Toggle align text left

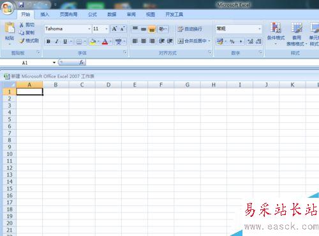135,41
